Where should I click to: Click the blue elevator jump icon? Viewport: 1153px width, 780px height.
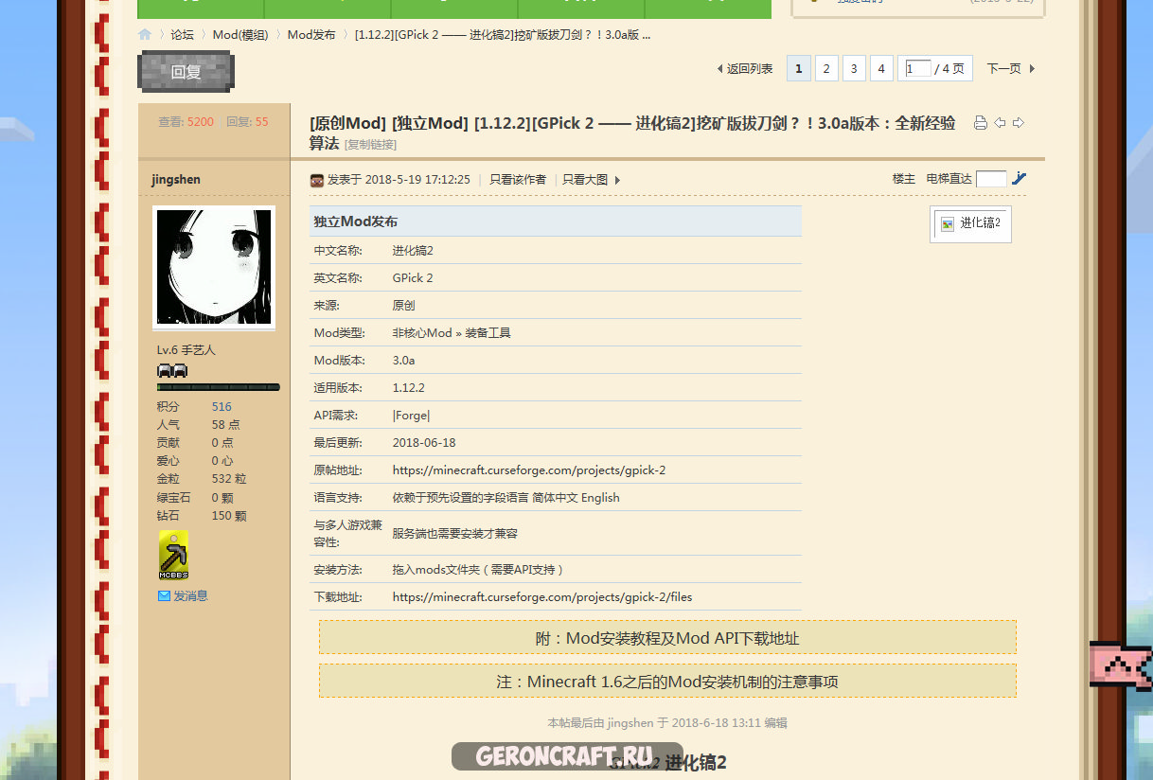(x=1019, y=178)
